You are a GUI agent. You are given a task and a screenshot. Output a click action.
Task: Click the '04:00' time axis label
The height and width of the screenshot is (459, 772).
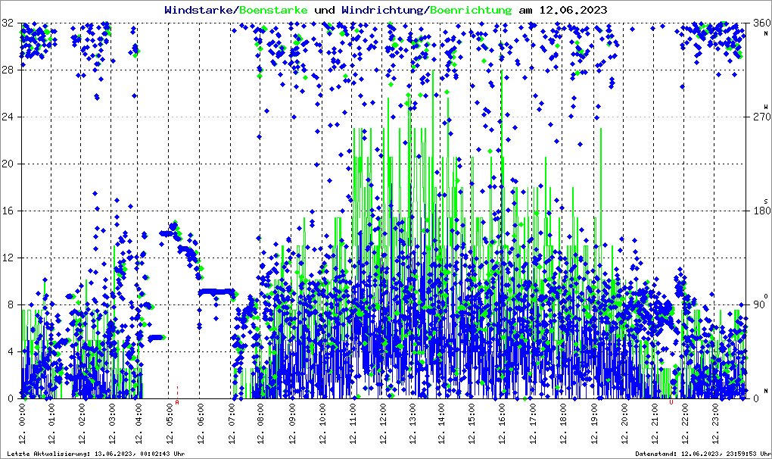point(139,416)
